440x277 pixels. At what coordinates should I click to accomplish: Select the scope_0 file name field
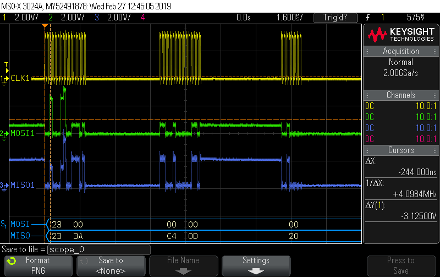coord(99,249)
